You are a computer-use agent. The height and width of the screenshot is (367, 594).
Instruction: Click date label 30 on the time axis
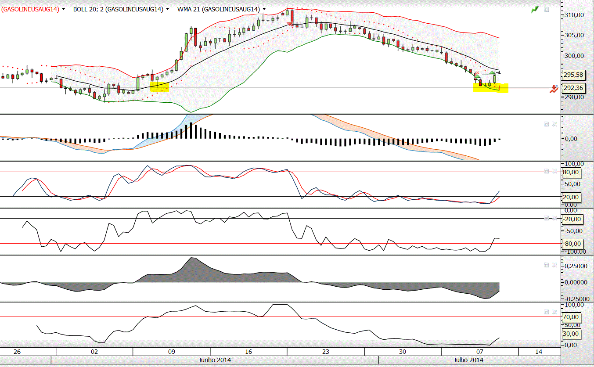pos(403,352)
